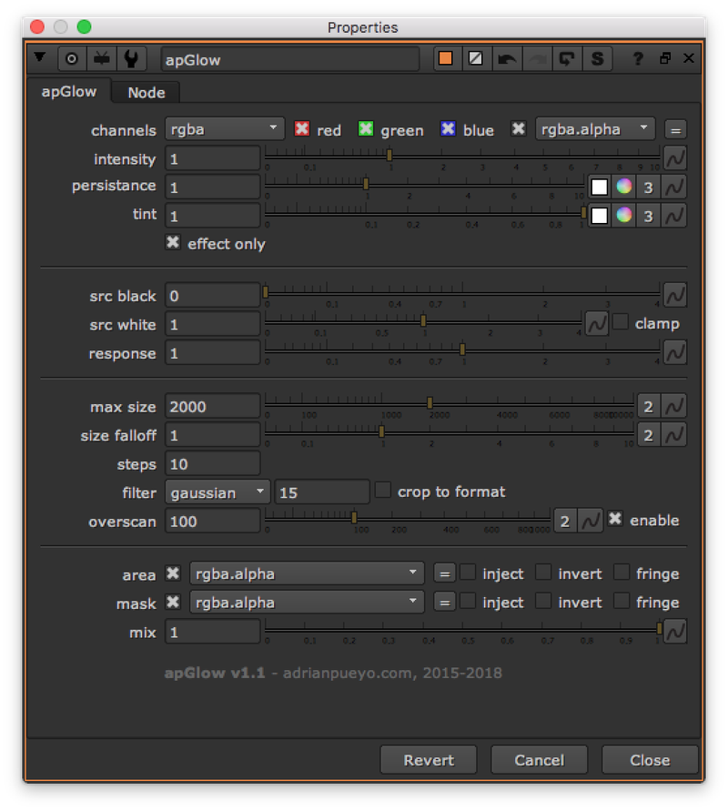Click the intensity value input field

point(212,158)
